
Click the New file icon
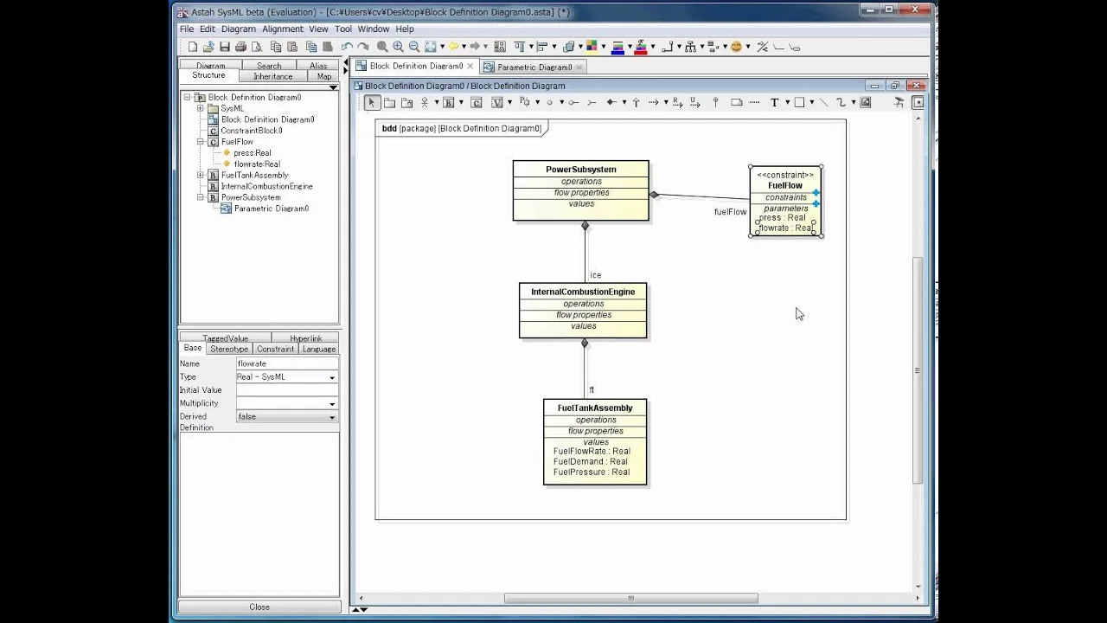click(192, 47)
